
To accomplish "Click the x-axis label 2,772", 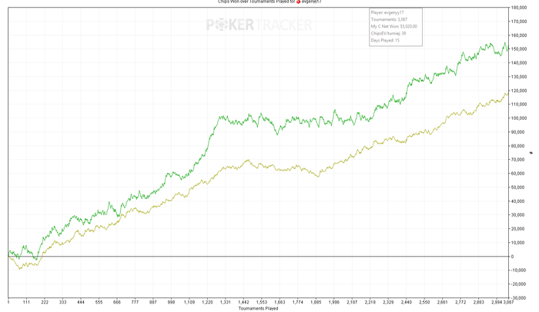I will tap(460, 302).
